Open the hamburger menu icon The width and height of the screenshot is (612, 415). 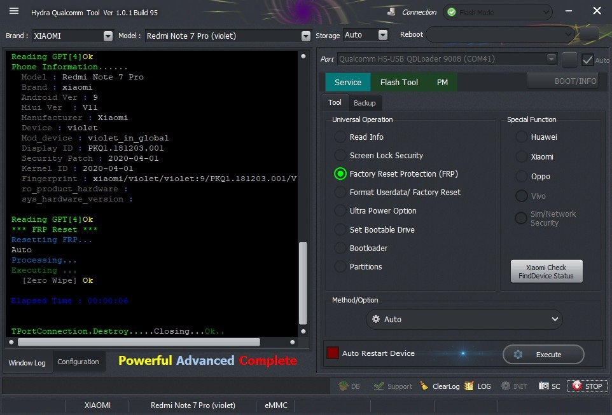pyautogui.click(x=14, y=11)
